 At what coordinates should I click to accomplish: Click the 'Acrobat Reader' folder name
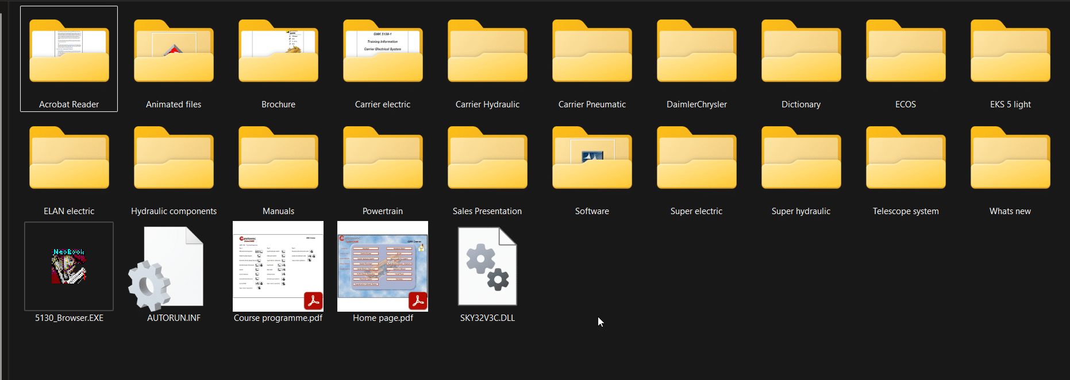click(69, 104)
